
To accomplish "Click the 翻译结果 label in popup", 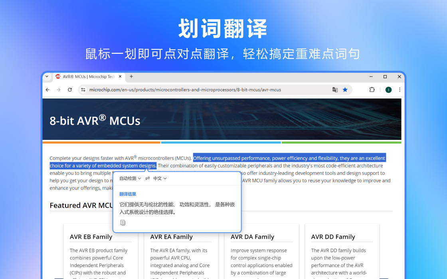I will (128, 194).
